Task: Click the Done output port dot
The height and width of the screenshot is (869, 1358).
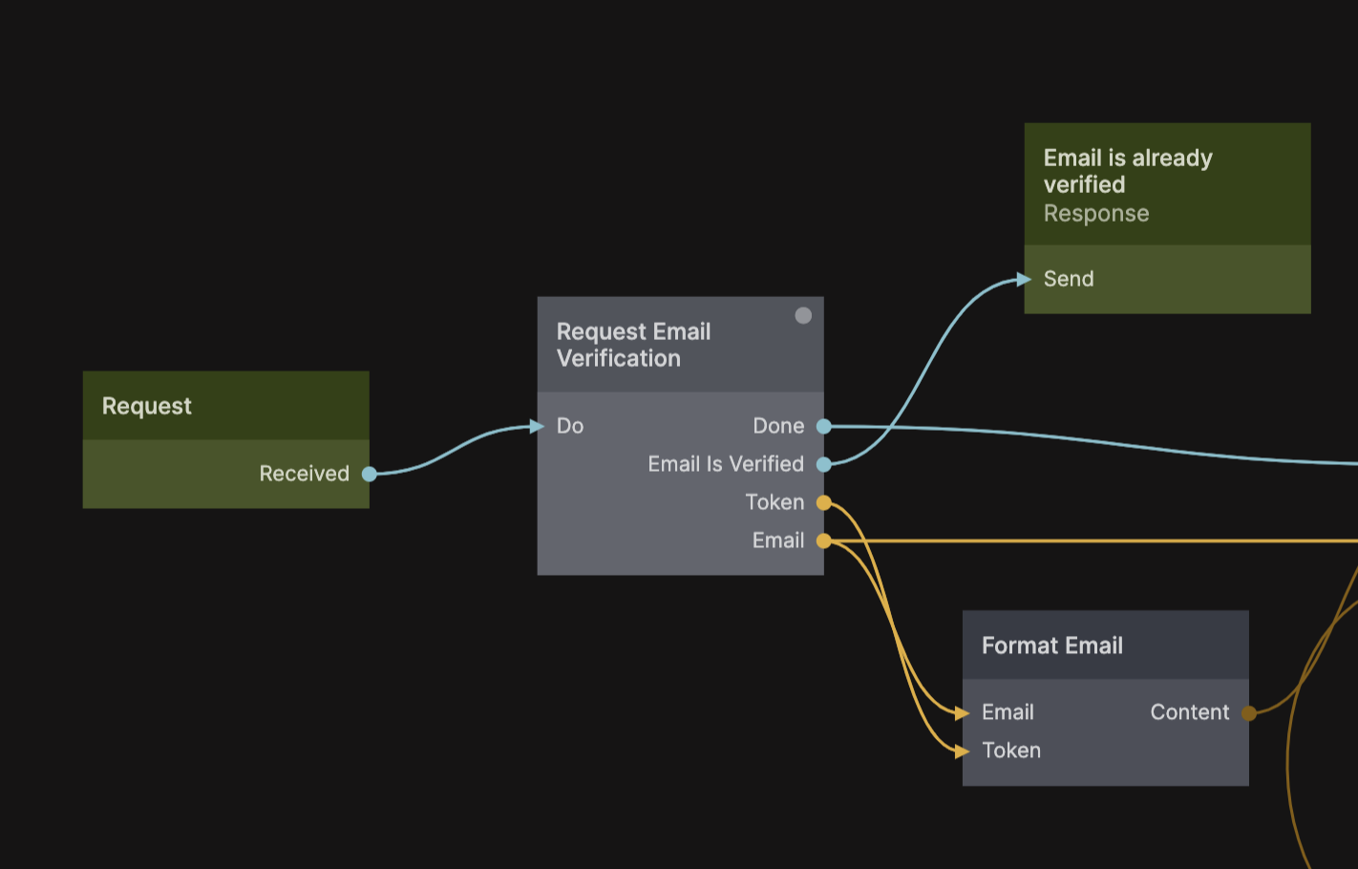Action: tap(823, 426)
